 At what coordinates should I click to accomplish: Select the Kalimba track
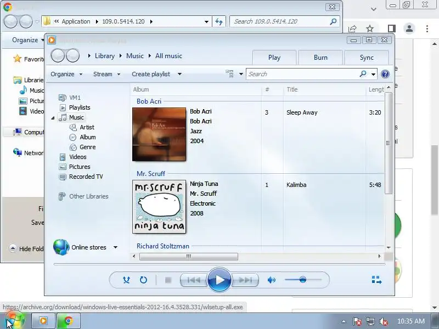(x=296, y=185)
